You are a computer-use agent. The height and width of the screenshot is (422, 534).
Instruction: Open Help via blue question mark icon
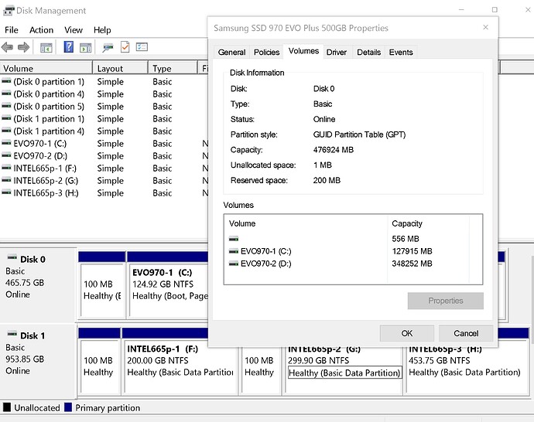point(69,46)
